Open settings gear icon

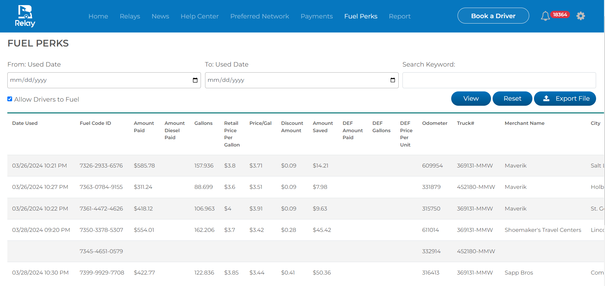pos(580,16)
